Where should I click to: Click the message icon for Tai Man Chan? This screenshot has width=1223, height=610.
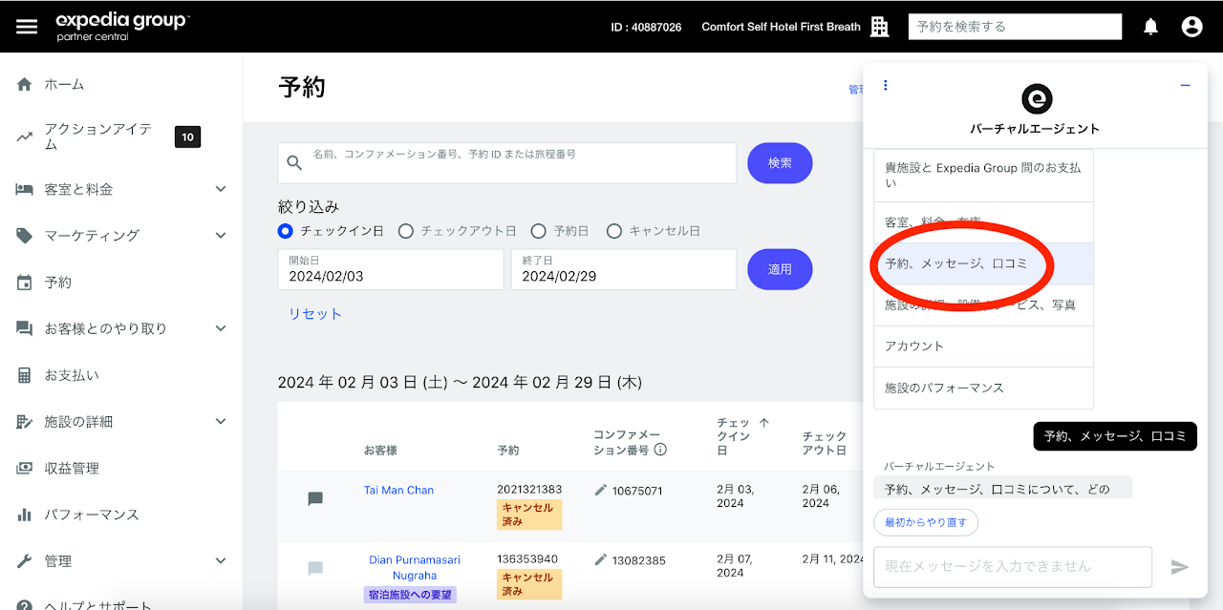[x=315, y=498]
